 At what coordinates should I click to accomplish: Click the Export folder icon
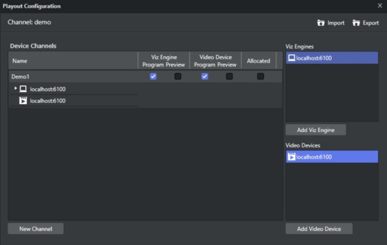point(356,23)
